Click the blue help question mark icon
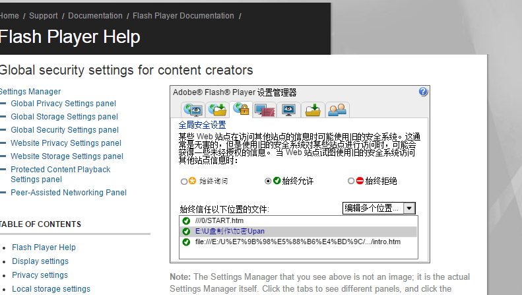Image resolution: width=522 pixels, height=295 pixels. (x=423, y=92)
